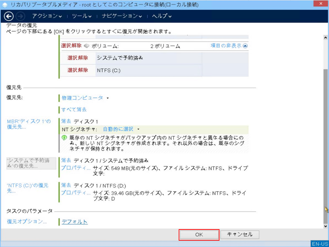Deselect the NTFS (C:) volume
The height and width of the screenshot is (247, 329).
(78, 70)
